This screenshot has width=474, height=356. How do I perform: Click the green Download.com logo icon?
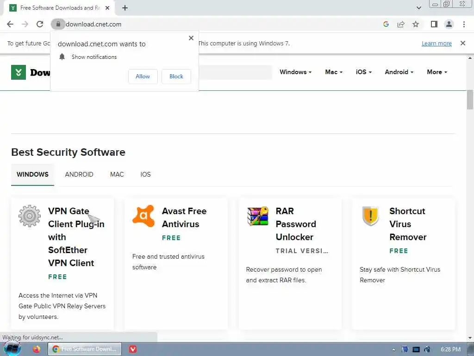pos(19,72)
